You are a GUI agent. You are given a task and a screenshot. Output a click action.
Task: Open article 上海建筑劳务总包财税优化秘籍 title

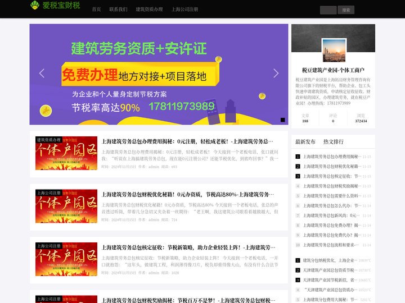[x=188, y=194]
